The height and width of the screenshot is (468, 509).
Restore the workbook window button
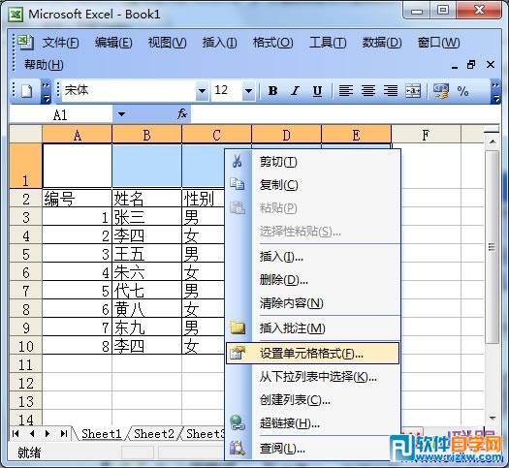point(471,65)
